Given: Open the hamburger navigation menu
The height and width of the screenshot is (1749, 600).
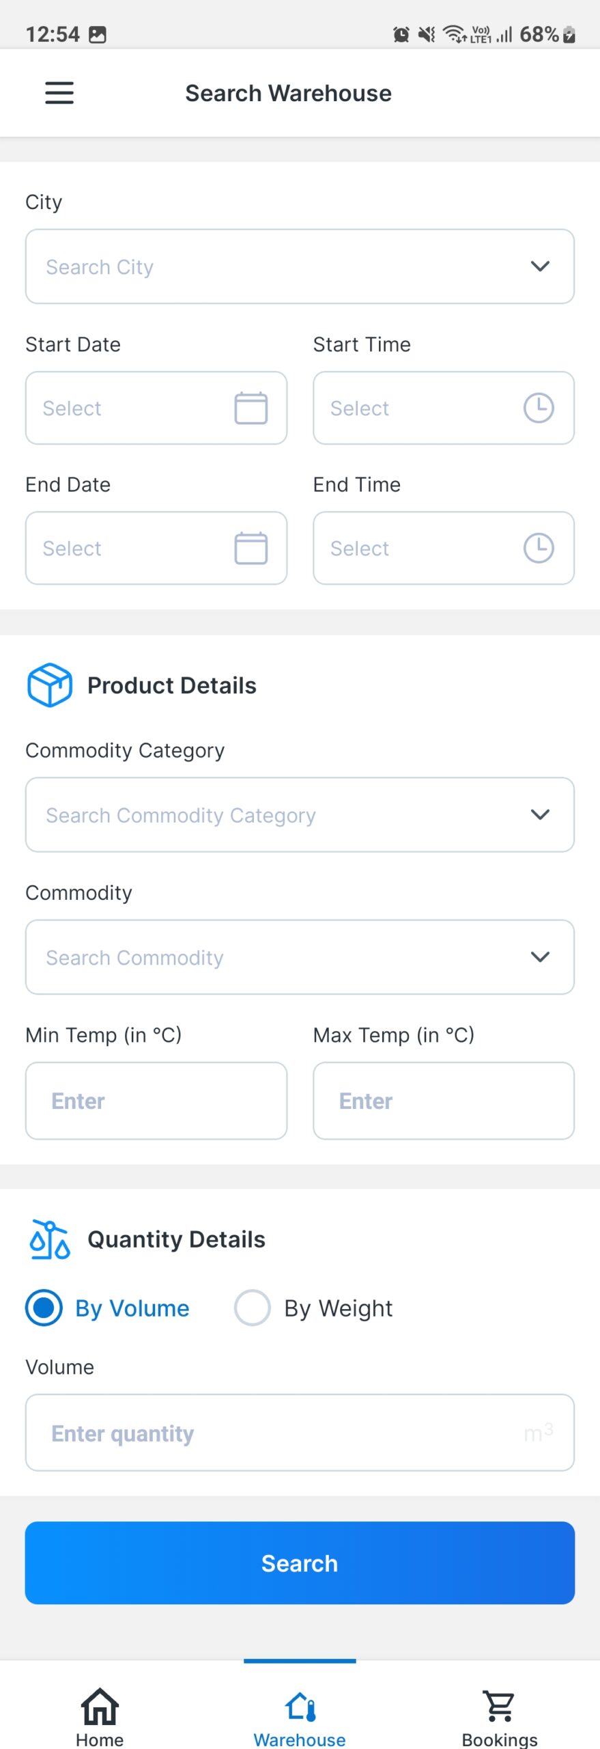Looking at the screenshot, I should pos(59,93).
